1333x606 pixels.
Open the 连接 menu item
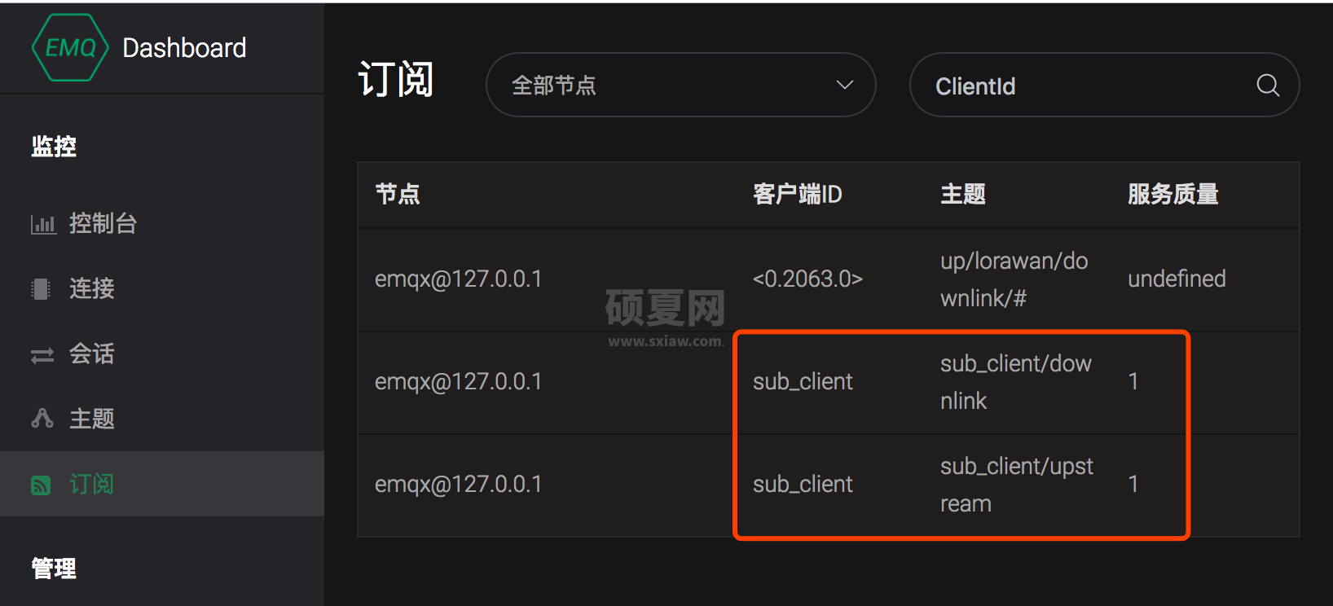[162, 288]
